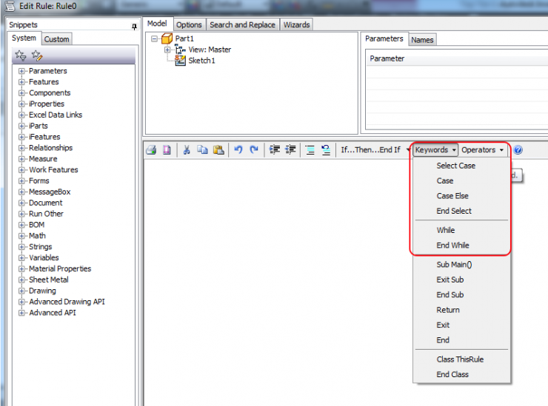Select the Work Features snippet category
Image resolution: width=548 pixels, height=406 pixels.
coord(53,169)
